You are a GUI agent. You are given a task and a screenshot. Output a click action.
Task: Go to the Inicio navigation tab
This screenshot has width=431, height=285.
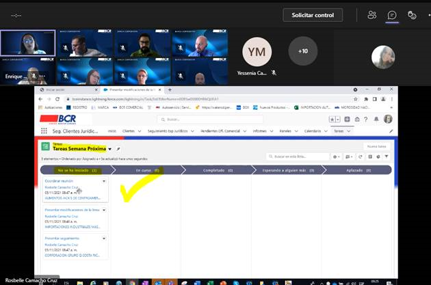click(112, 131)
